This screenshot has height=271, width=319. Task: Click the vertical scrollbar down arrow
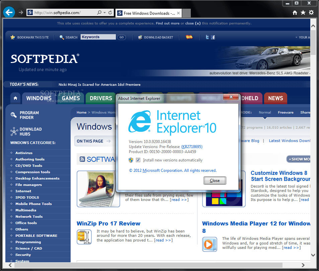click(313, 255)
